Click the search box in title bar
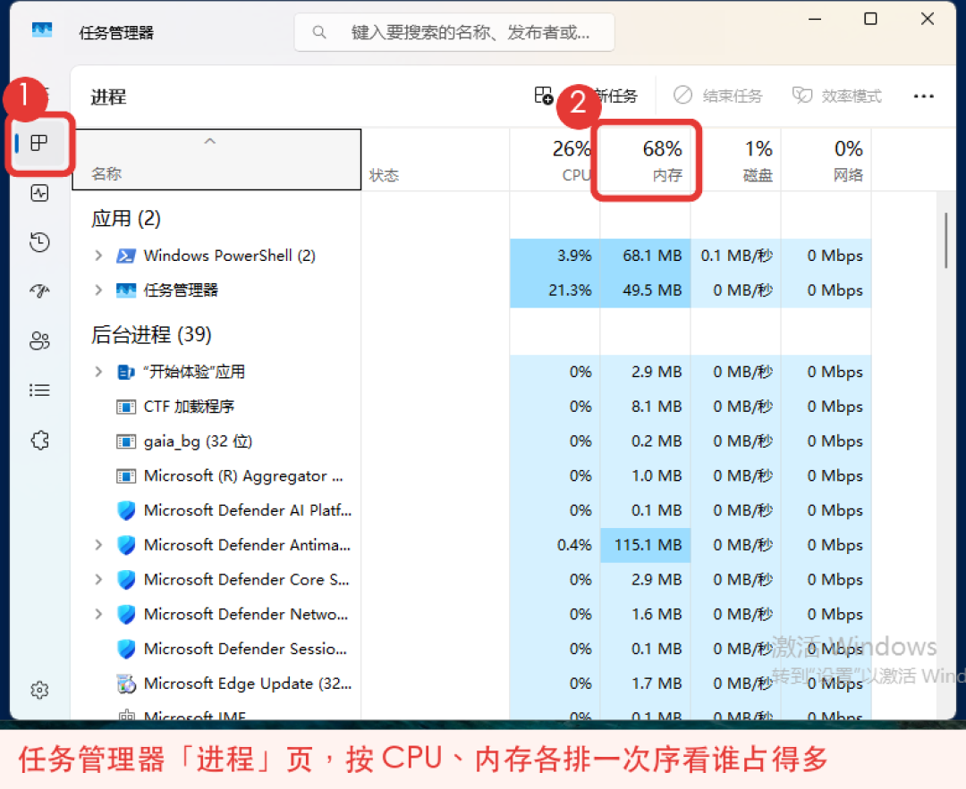 tap(454, 32)
